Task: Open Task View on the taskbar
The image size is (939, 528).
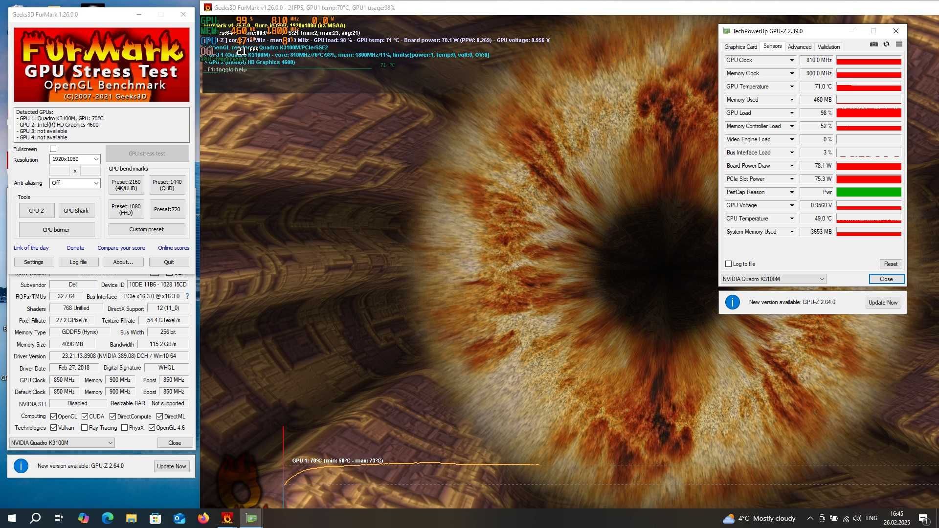Action: pos(59,518)
